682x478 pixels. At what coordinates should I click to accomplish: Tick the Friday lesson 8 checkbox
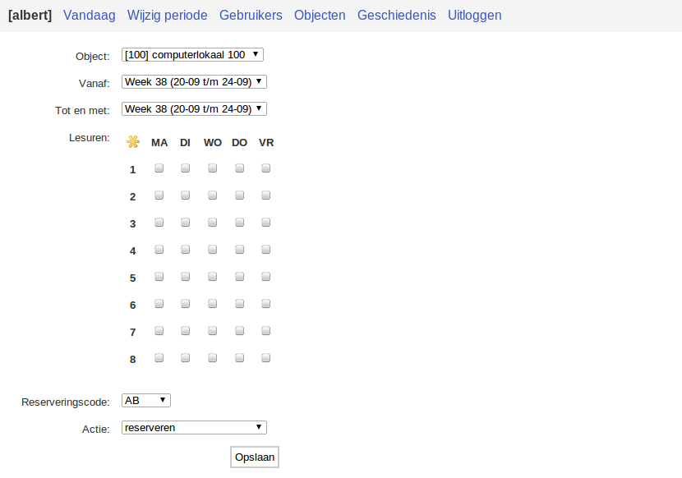pos(266,358)
